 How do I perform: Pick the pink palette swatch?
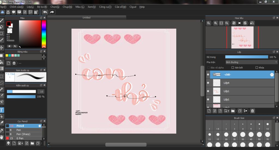pos(13,55)
